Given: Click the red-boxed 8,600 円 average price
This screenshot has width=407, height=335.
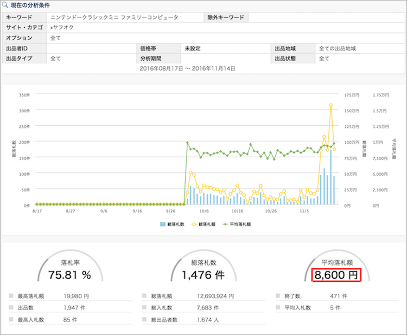Looking at the screenshot, I should [x=336, y=275].
